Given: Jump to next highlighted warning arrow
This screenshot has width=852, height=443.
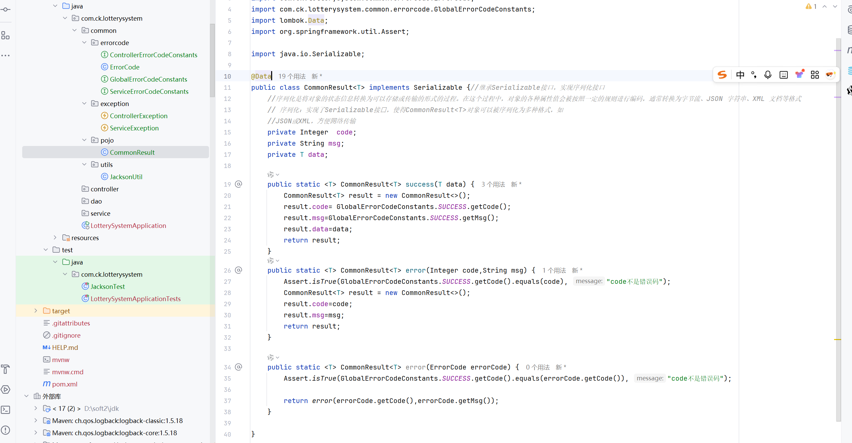Looking at the screenshot, I should 835,6.
